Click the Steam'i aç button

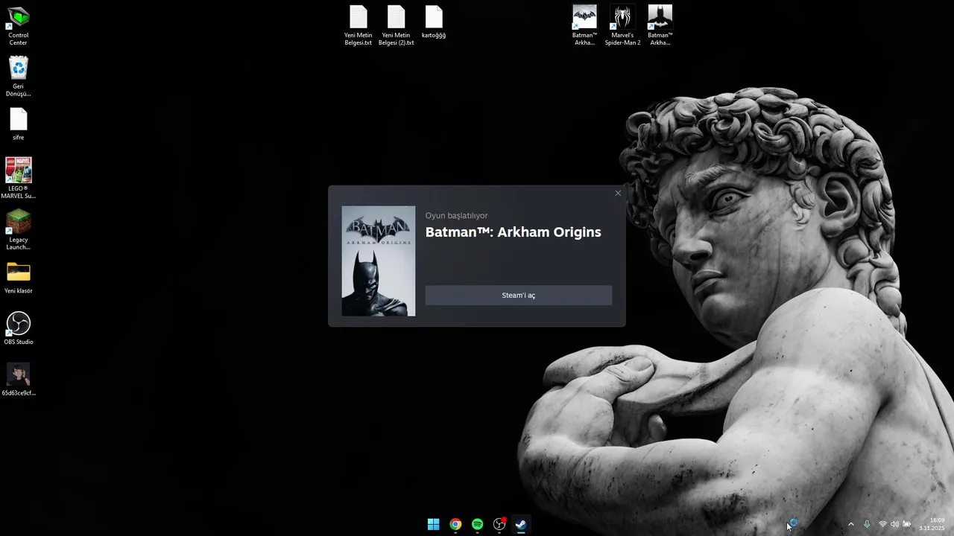point(519,295)
